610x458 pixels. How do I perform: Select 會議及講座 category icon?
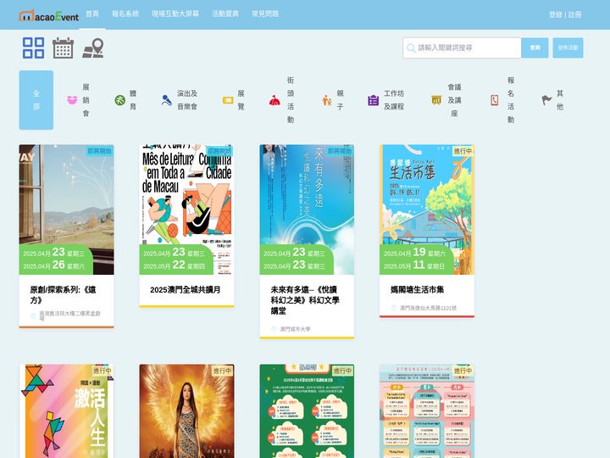[436, 100]
